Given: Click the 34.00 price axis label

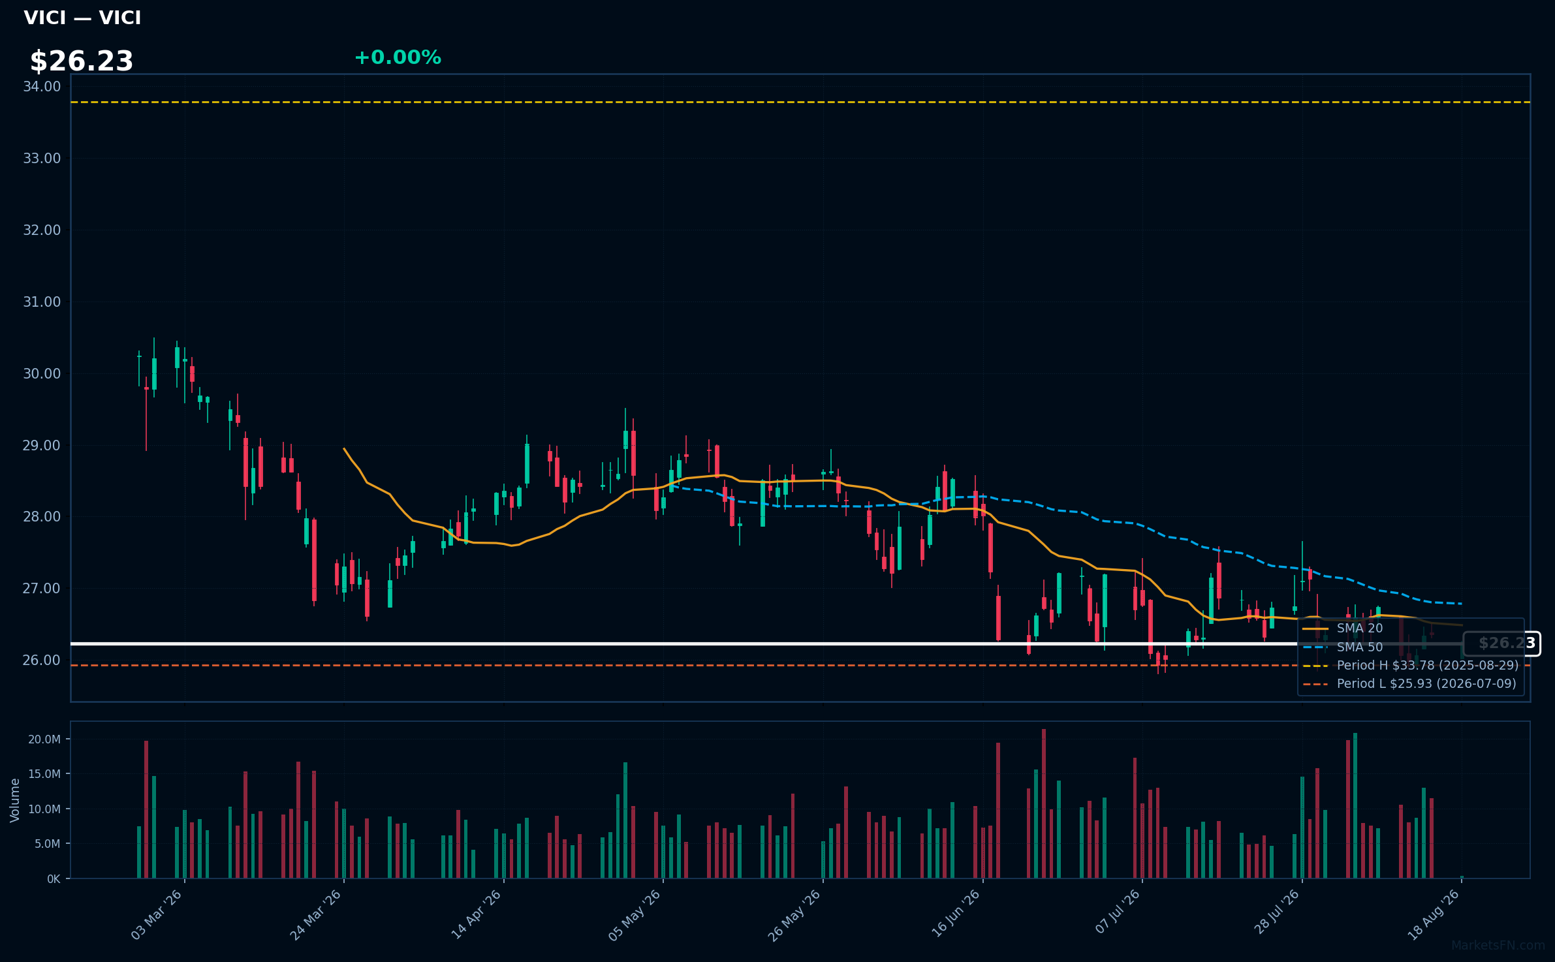Looking at the screenshot, I should (x=42, y=87).
